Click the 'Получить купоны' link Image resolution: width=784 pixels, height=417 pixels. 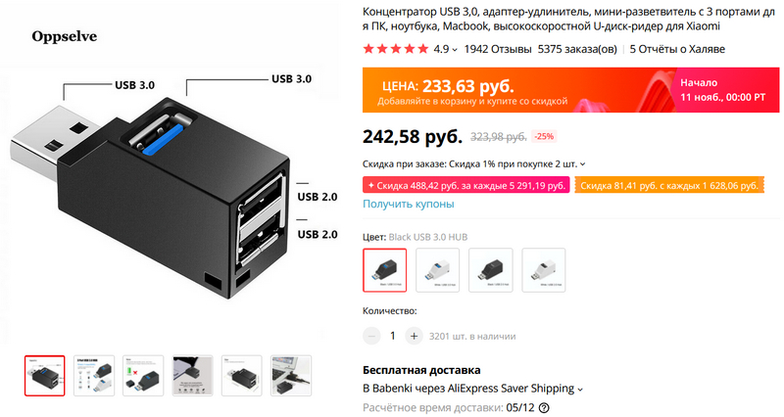coord(408,204)
